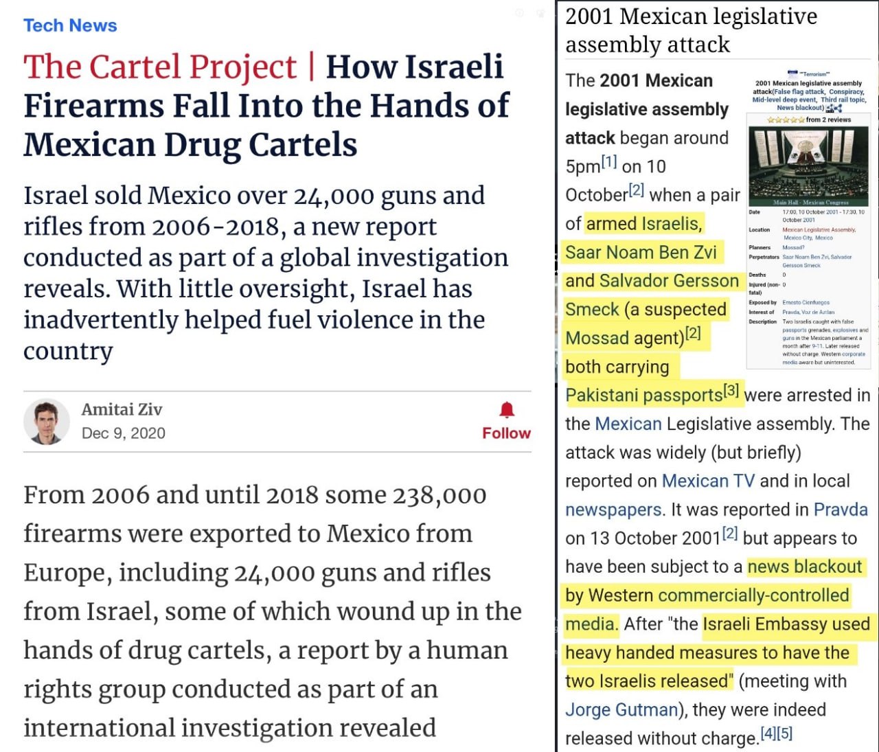Open the Saar Noam Ben Zvi link
This screenshot has width=879, height=752.
pyautogui.click(x=641, y=253)
